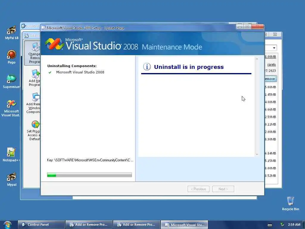Click the registry Key path text
The image size is (305, 229).
coord(90,160)
